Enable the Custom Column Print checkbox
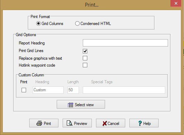 pyautogui.click(x=24, y=90)
